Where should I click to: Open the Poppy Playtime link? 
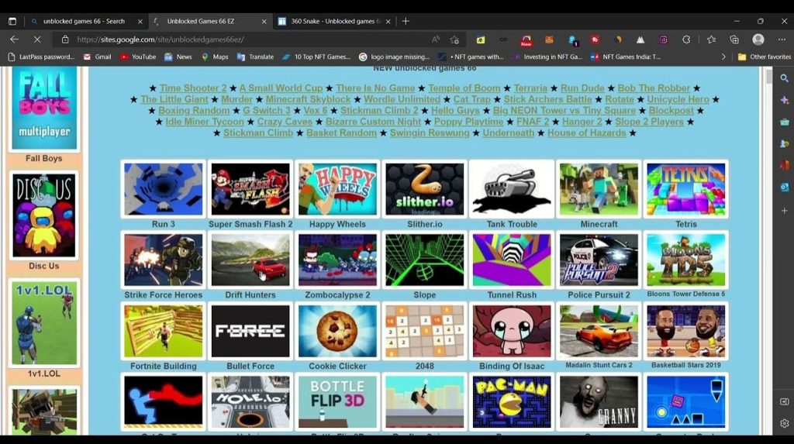coord(468,122)
